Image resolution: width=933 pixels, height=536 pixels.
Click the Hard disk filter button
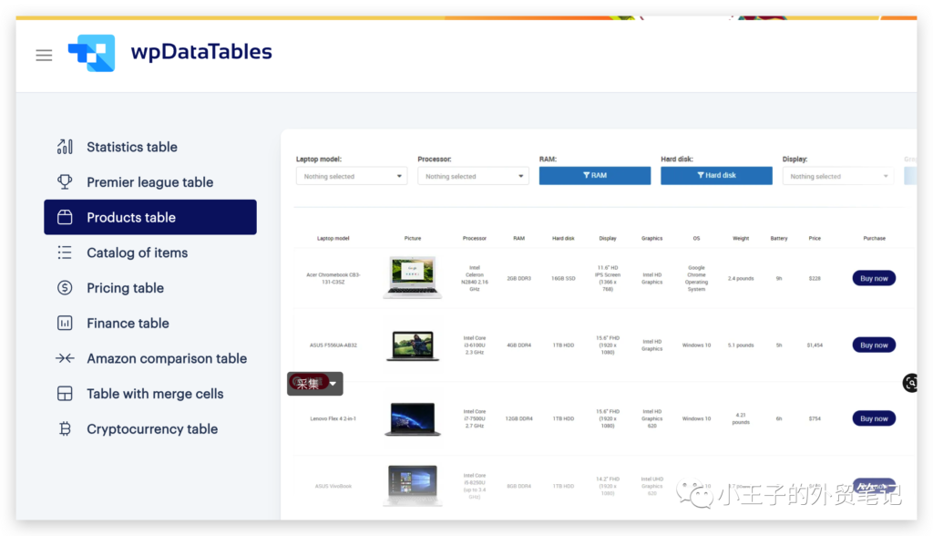[x=716, y=175]
